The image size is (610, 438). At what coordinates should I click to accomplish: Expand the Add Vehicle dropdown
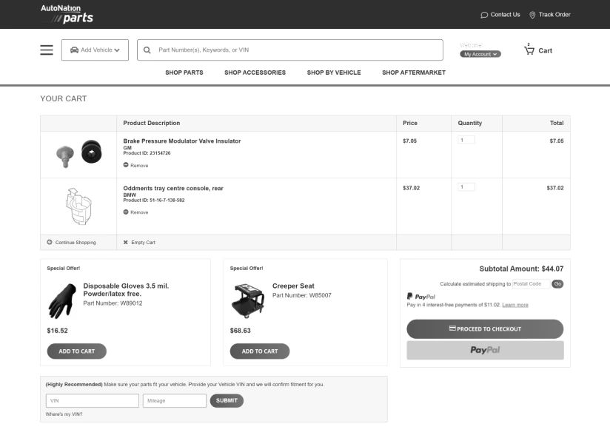point(95,50)
